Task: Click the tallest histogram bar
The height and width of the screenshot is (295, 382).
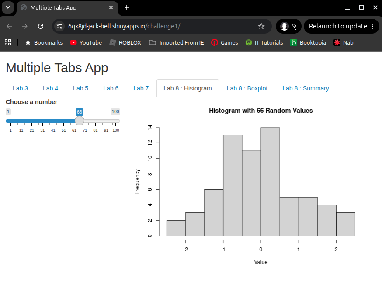Action: (270, 181)
